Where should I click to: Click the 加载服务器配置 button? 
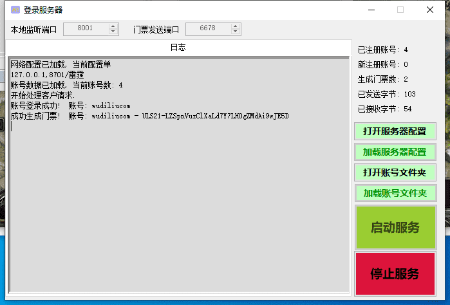(395, 152)
